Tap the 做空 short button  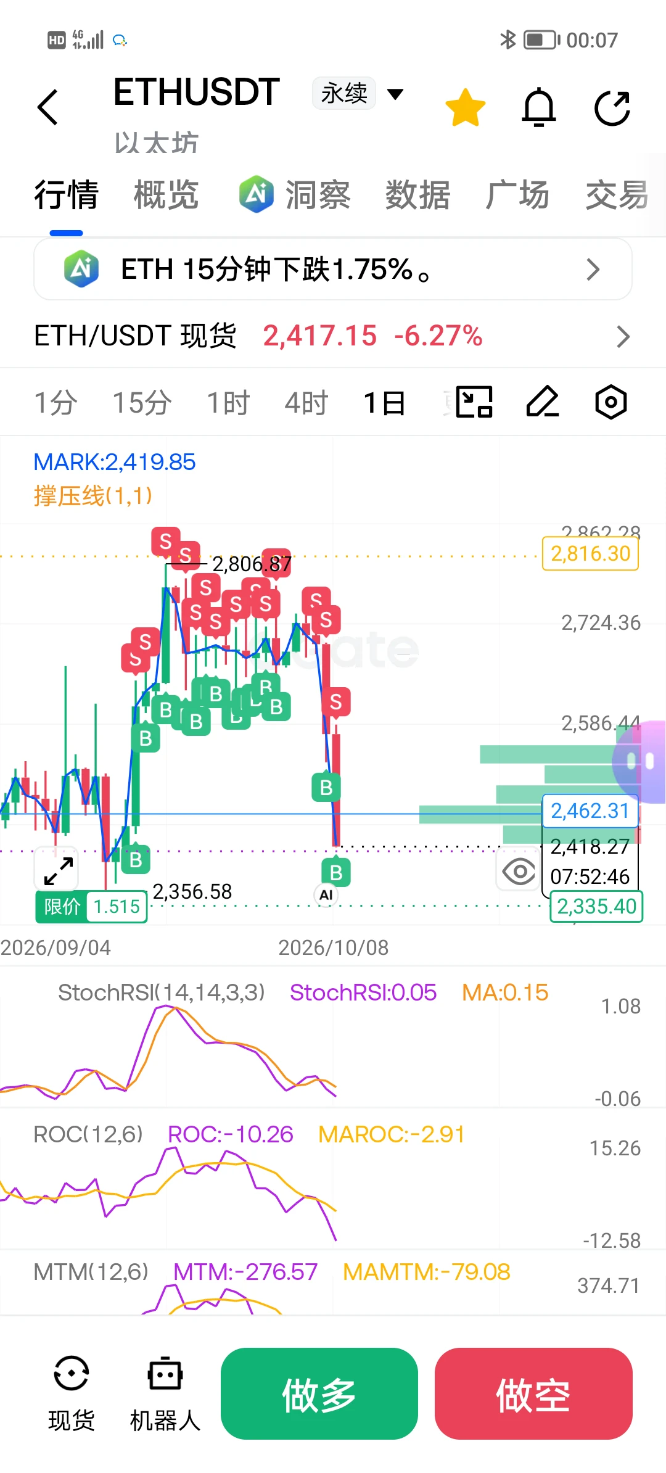[x=533, y=1393]
